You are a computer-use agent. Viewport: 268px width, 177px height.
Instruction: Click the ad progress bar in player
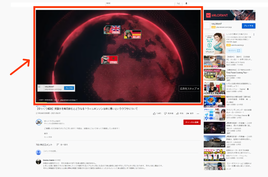(118, 102)
